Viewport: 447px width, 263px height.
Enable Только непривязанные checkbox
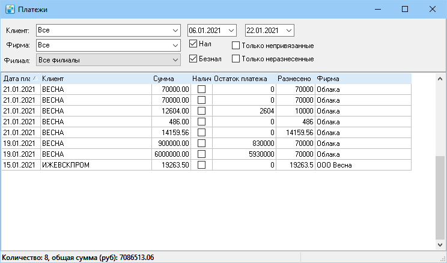pyautogui.click(x=236, y=46)
